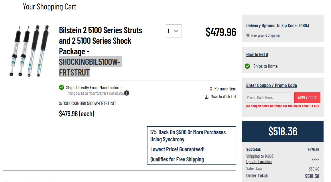Click Move to Wish List
The height and width of the screenshot is (182, 331).
pyautogui.click(x=223, y=97)
